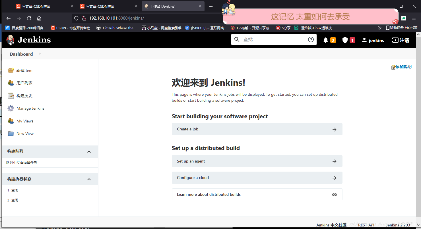Expand the Dashboard breadcrumb arrow
The height and width of the screenshot is (229, 421).
pos(40,54)
